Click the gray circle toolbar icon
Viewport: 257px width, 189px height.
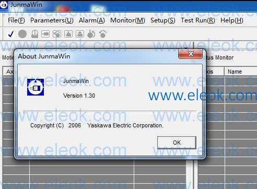[22, 34]
